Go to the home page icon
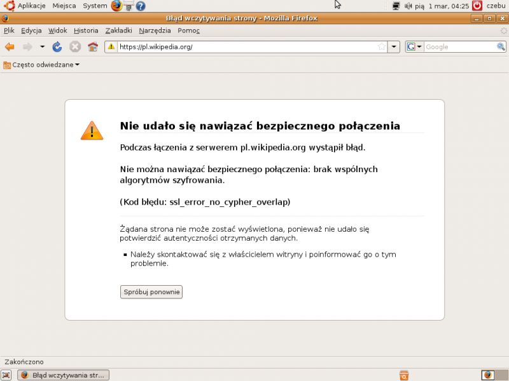 coord(93,47)
